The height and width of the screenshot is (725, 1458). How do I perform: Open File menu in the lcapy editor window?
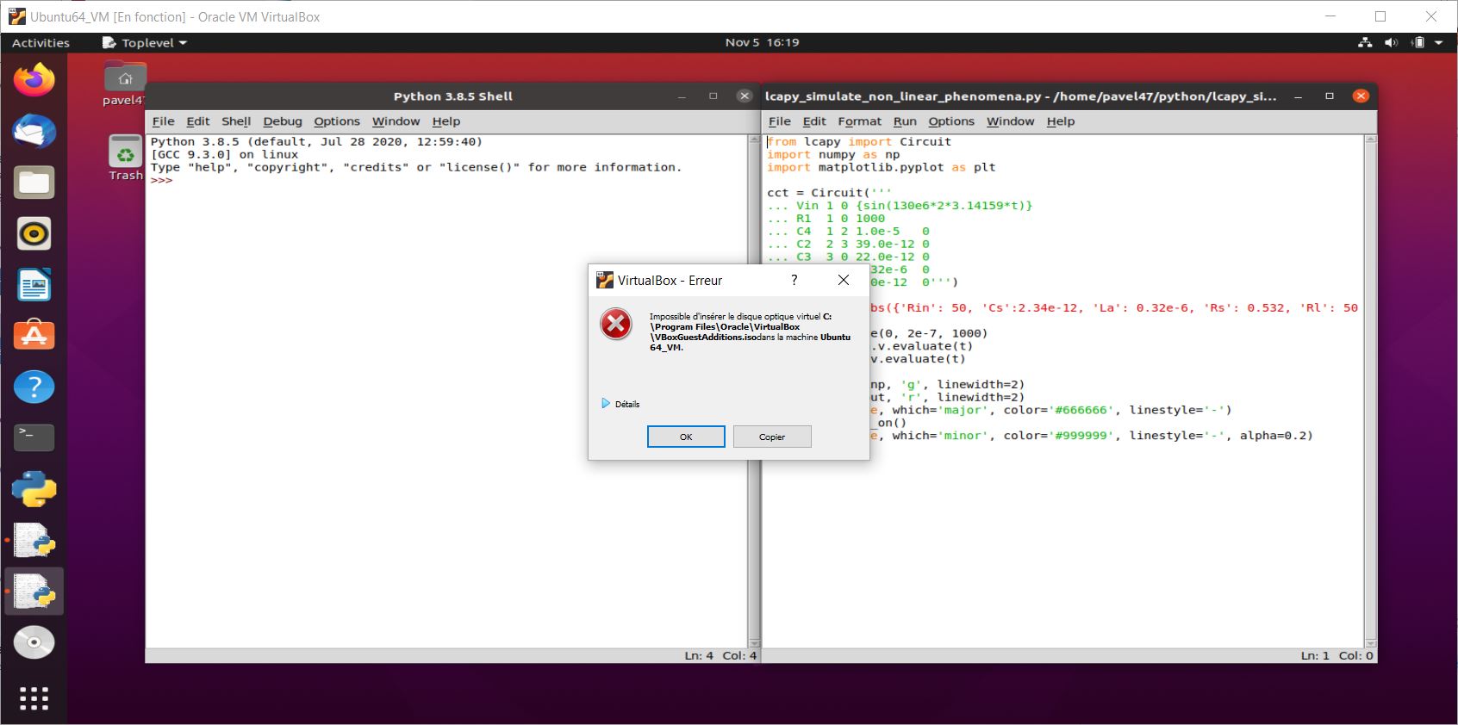coord(779,121)
